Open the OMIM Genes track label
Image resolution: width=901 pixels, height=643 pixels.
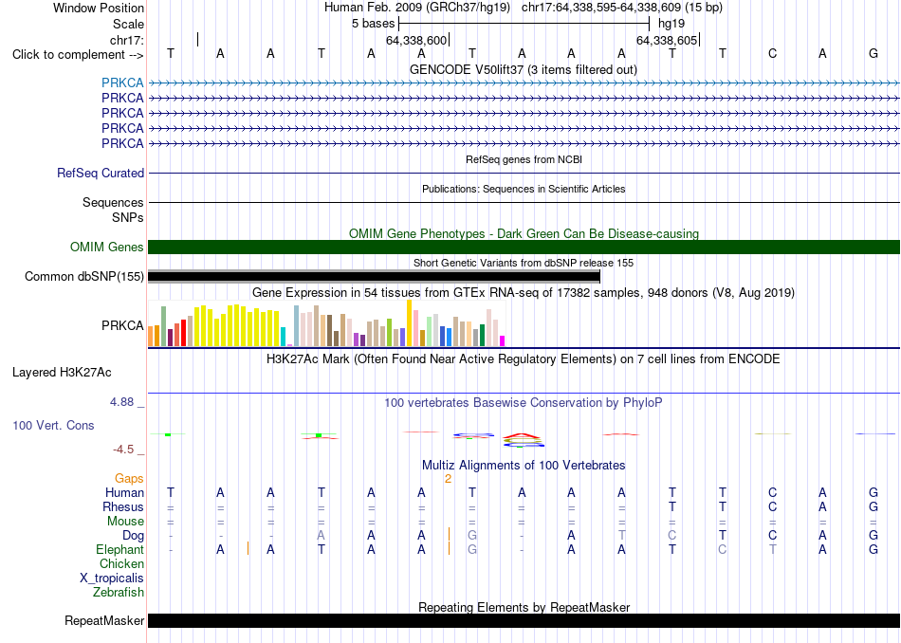107,248
